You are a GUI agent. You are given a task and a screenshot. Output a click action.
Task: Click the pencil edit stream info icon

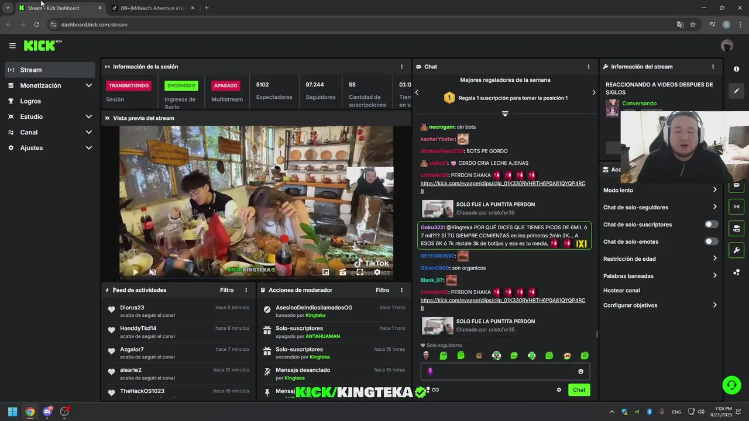coord(736,91)
